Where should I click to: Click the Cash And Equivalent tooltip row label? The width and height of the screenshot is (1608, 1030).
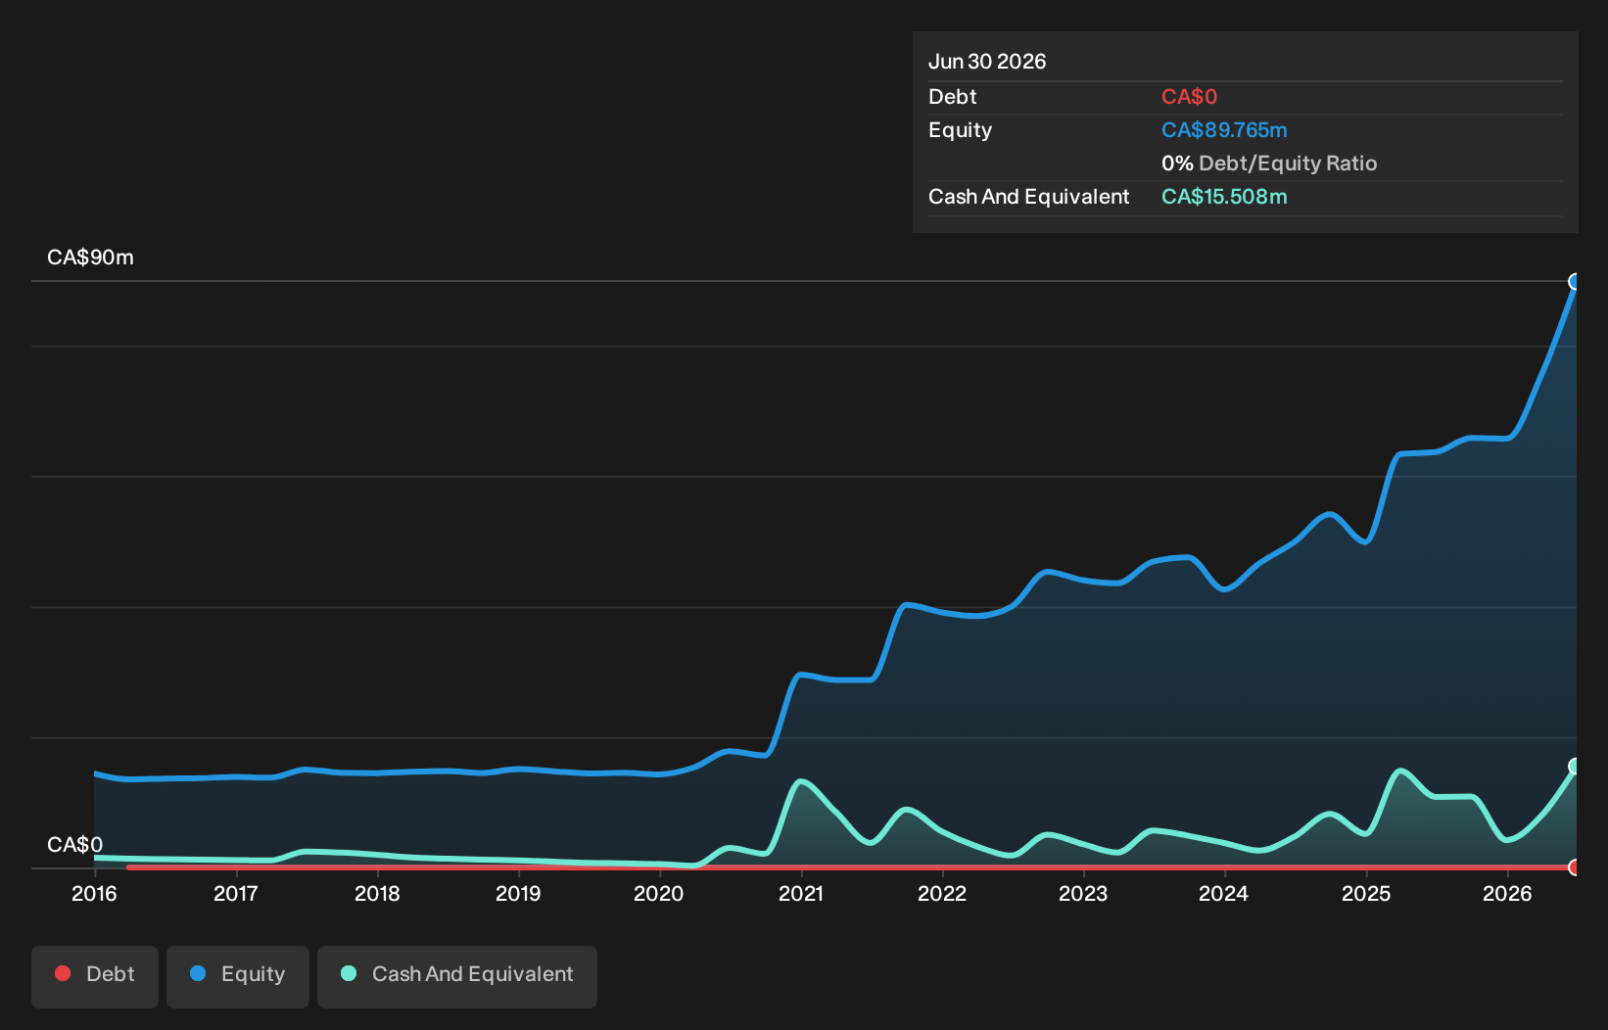[x=1028, y=197]
